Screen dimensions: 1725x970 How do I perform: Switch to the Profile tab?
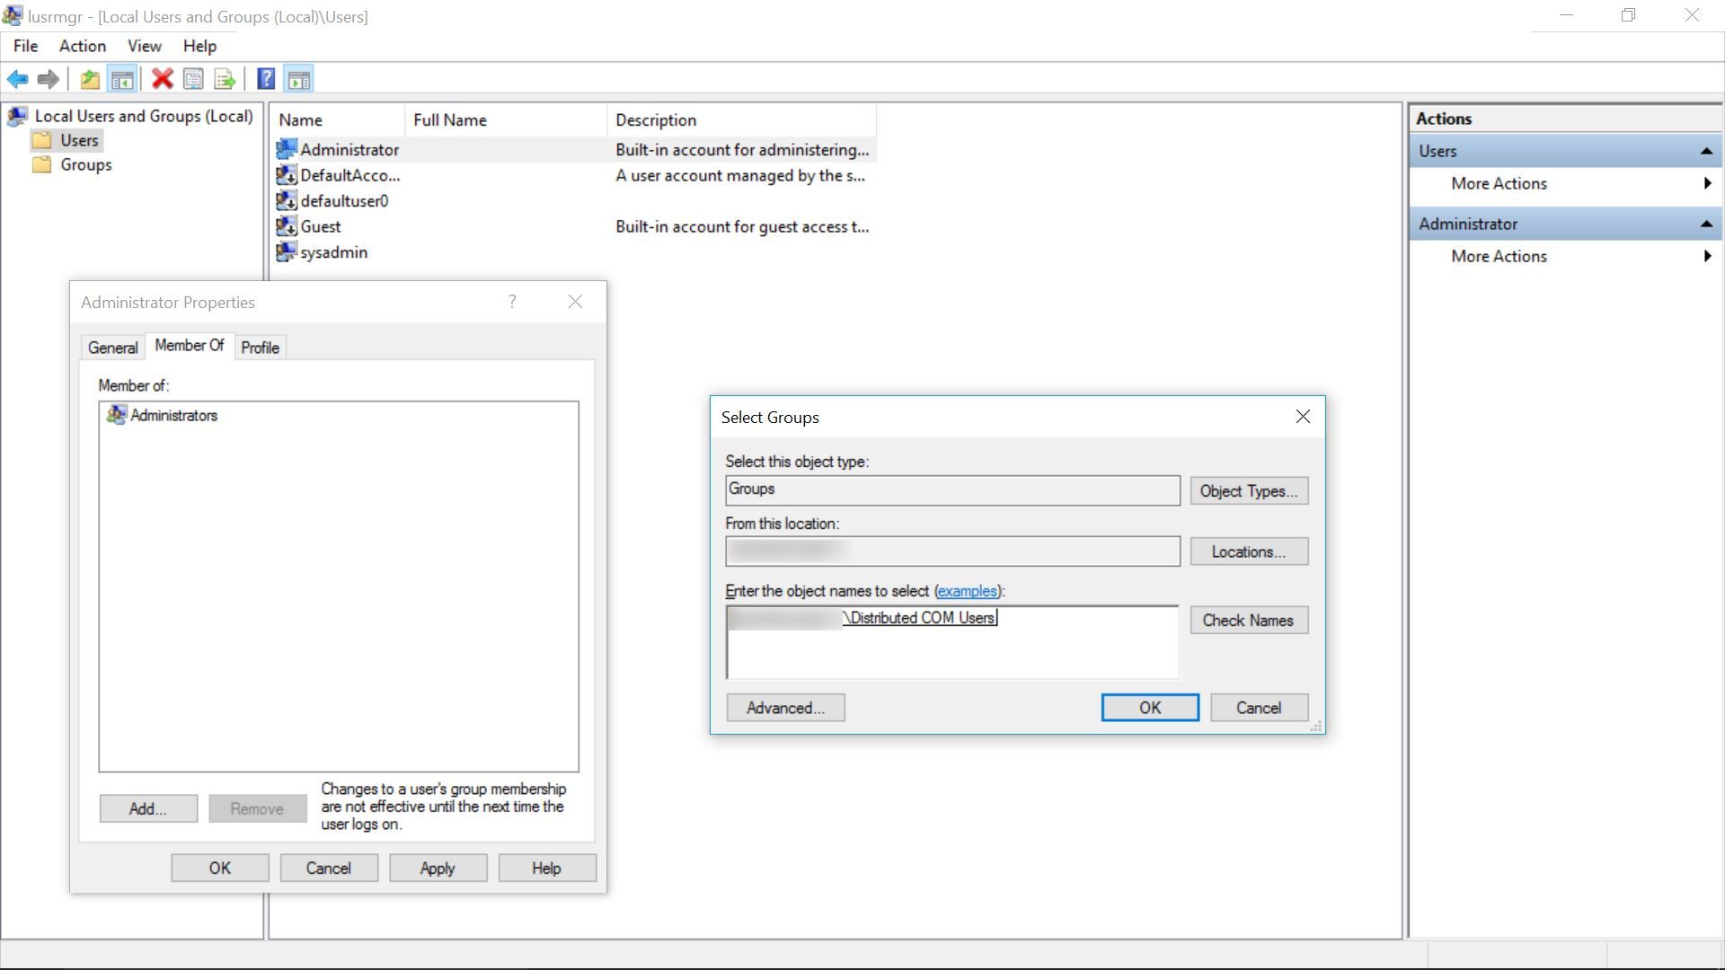260,347
